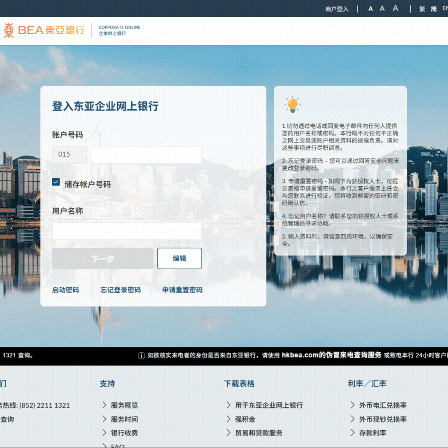Click the 015 account prefix field
The height and width of the screenshot is (448, 448).
tap(69, 155)
